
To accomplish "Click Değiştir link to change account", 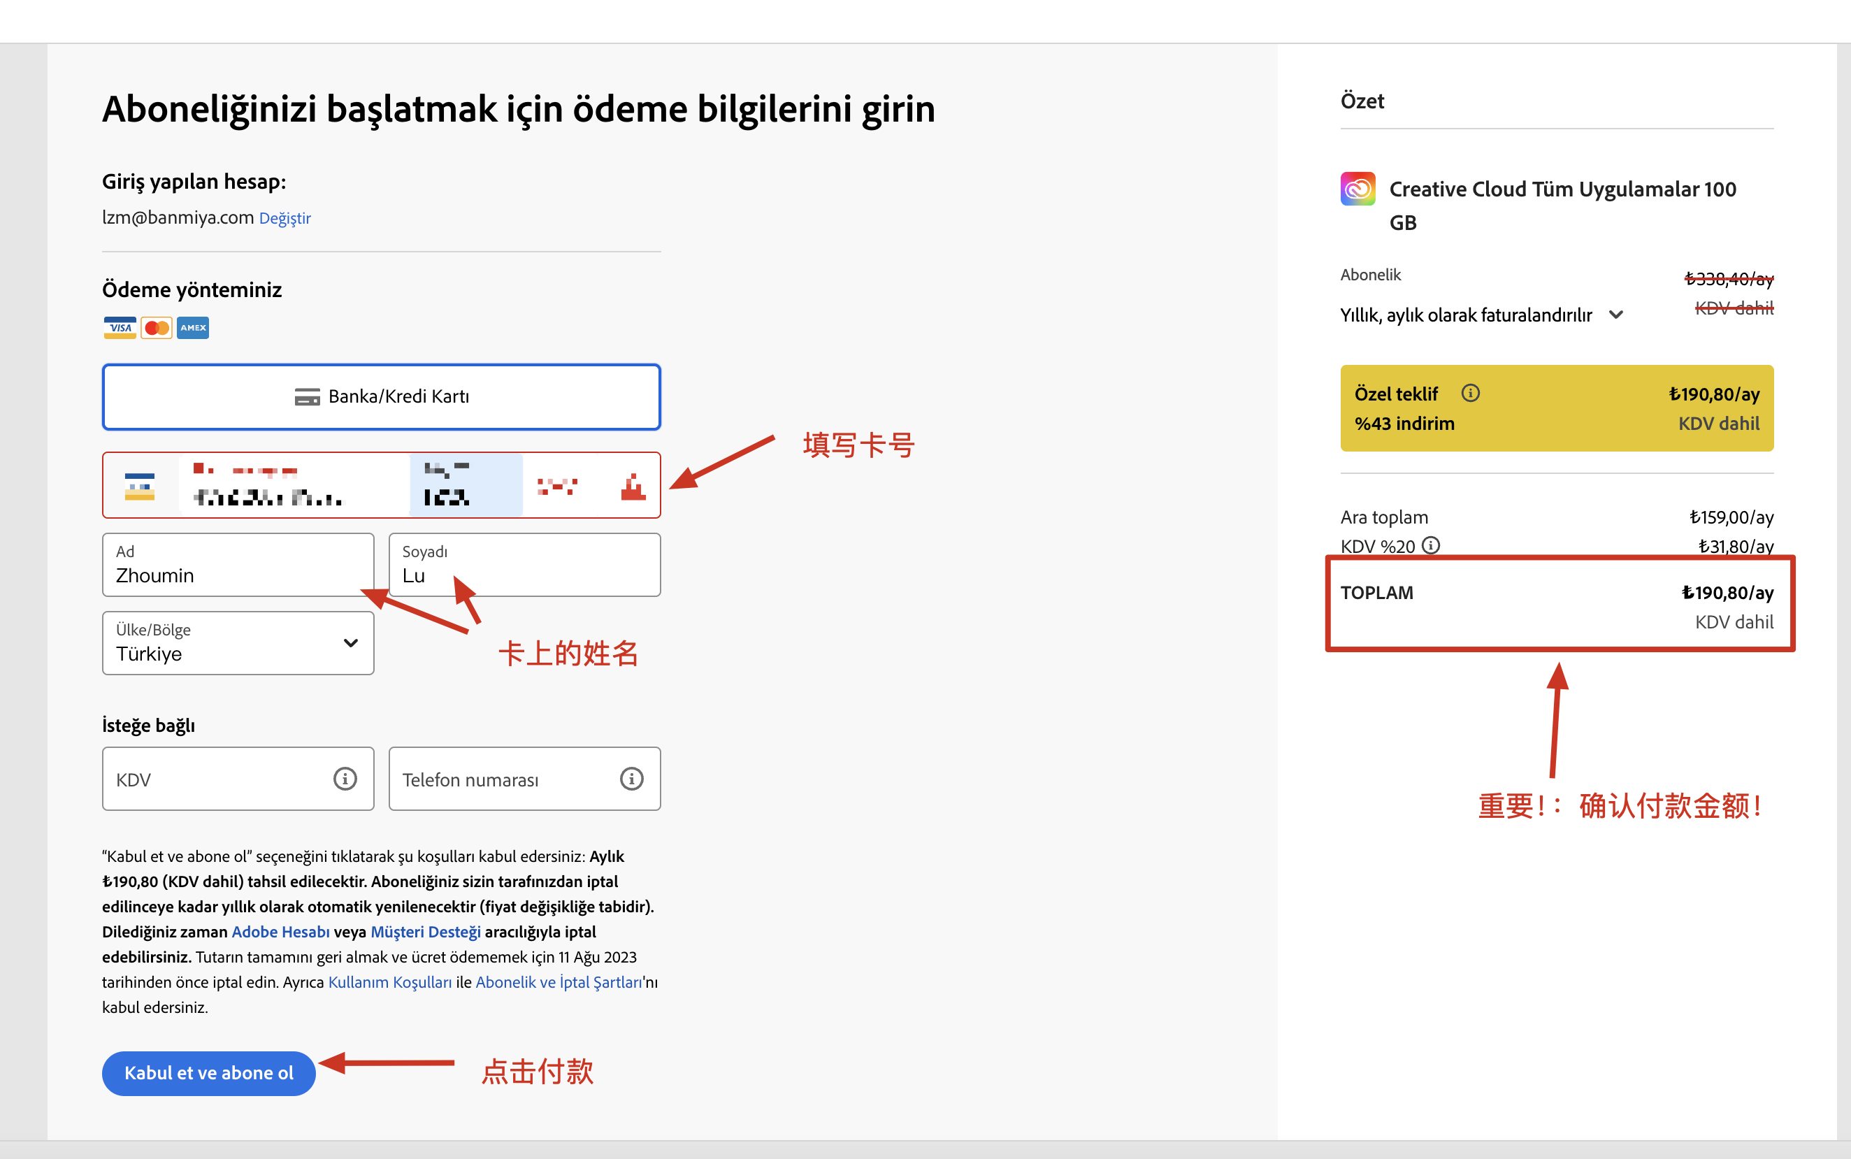I will point(285,219).
